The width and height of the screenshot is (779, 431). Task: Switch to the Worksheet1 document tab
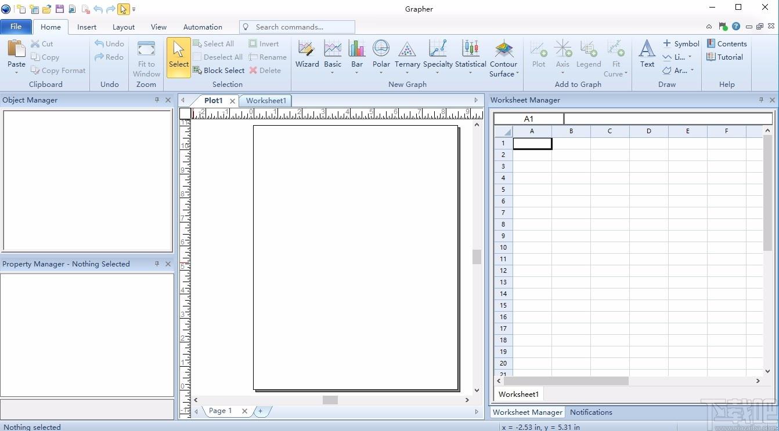pos(266,101)
